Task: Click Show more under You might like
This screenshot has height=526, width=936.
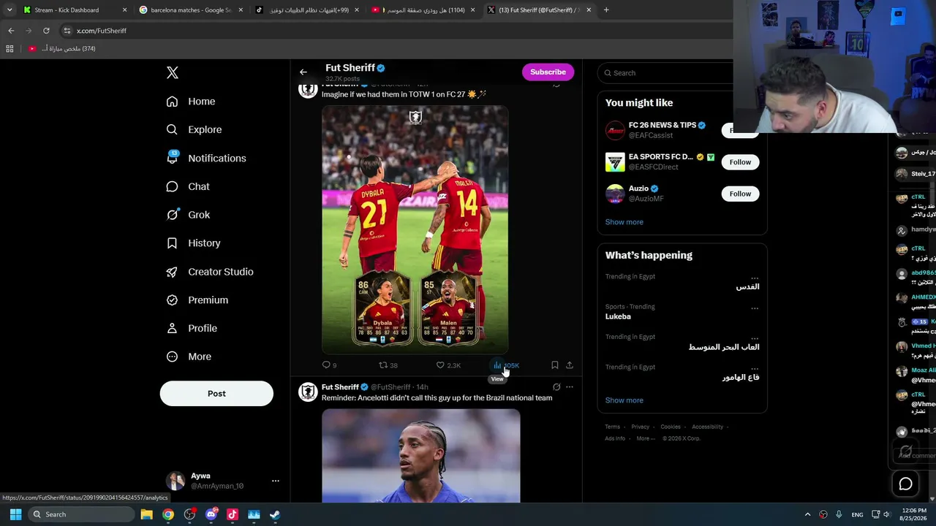Action: click(x=624, y=222)
